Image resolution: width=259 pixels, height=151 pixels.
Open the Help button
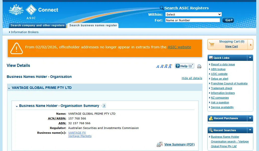[184, 66]
